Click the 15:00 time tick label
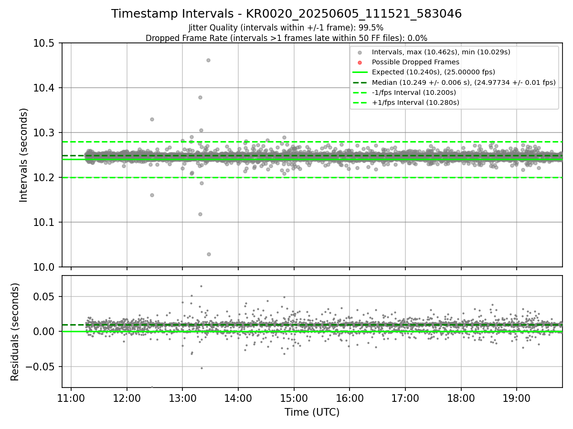Image resolution: width=573 pixels, height=429 pixels. coord(294,398)
